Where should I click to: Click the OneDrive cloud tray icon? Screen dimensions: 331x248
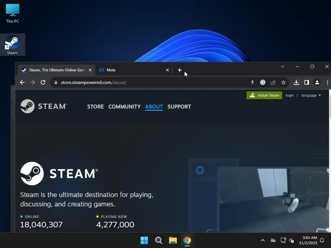(x=273, y=240)
